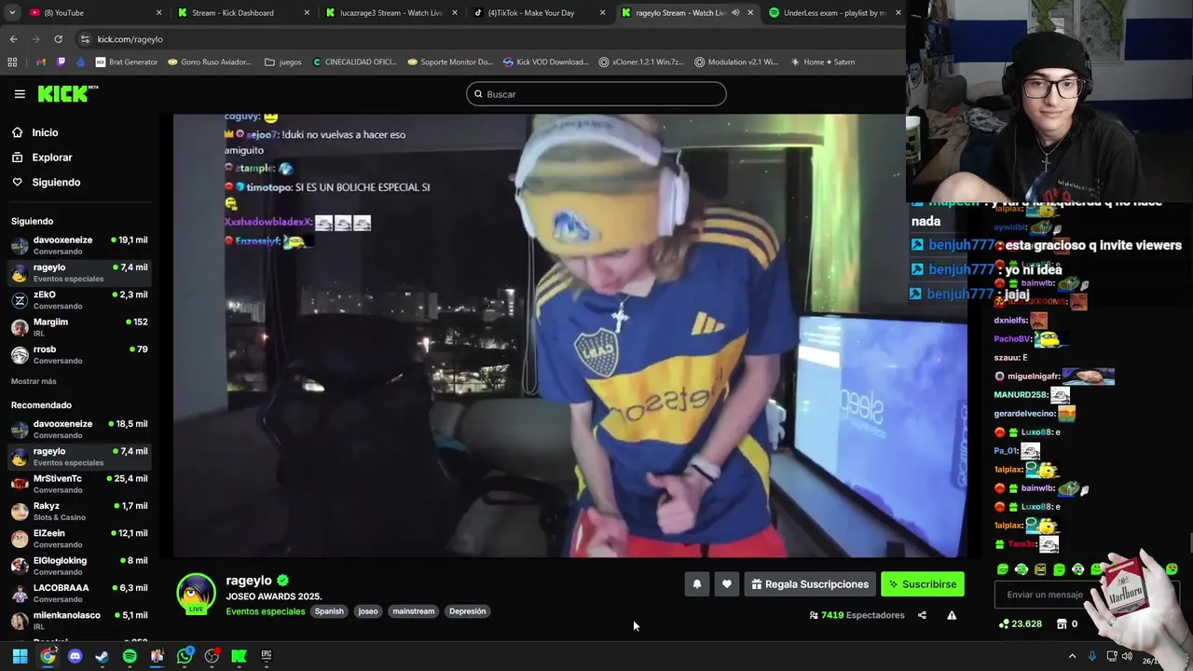Open the juegos bookmark folder
The image size is (1193, 671).
tap(283, 62)
